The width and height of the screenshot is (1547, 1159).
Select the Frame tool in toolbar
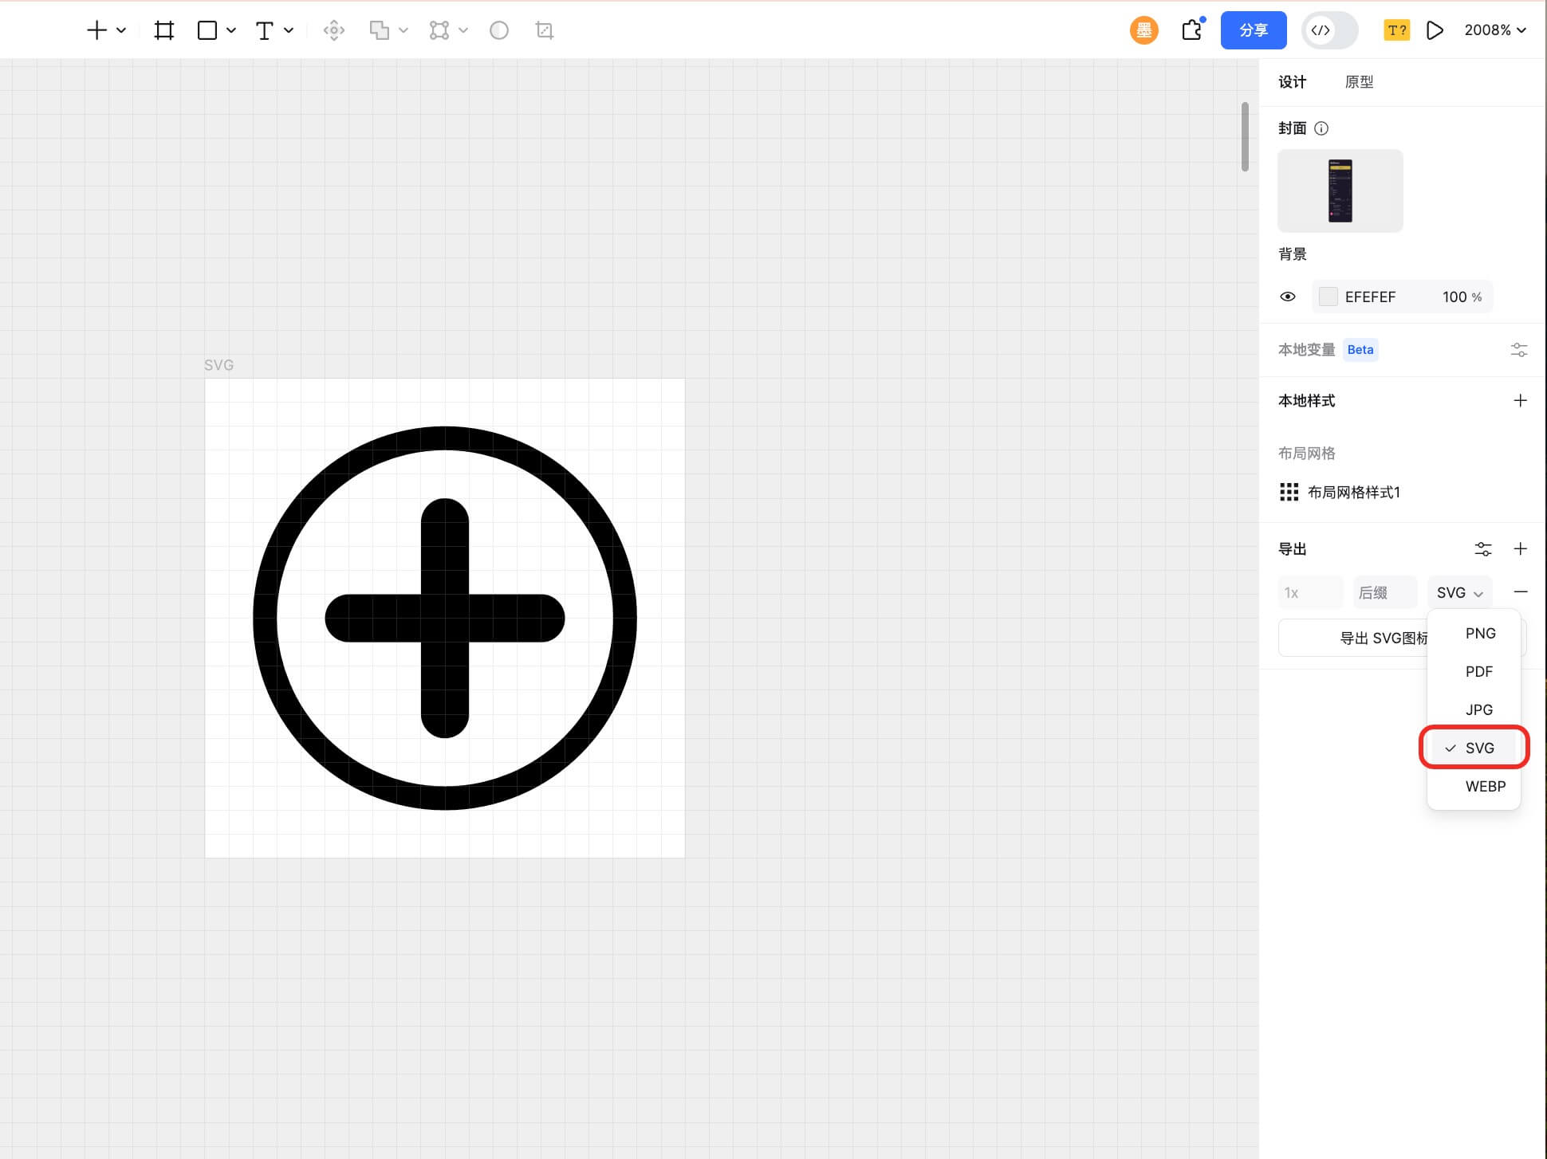coord(163,30)
